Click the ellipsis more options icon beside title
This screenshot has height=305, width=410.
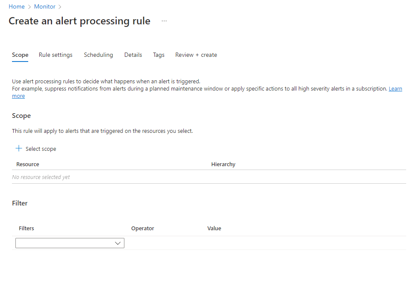(x=164, y=21)
